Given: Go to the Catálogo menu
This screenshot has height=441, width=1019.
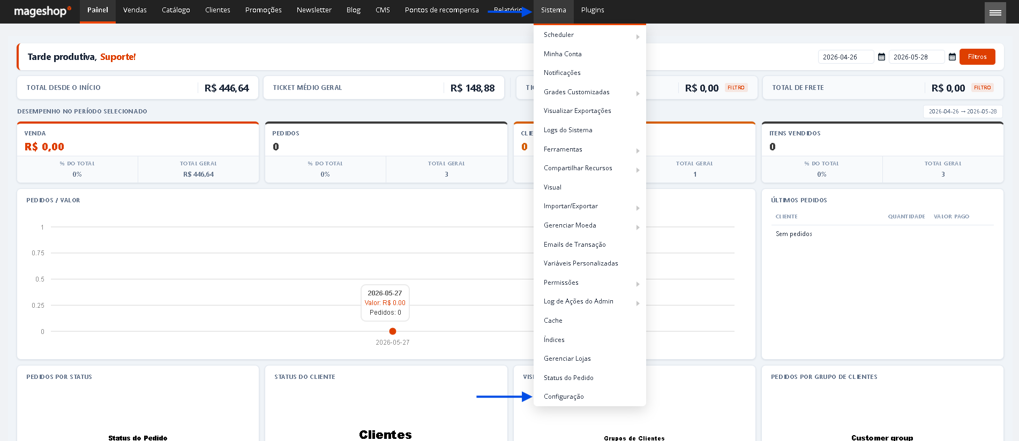Looking at the screenshot, I should click(176, 10).
